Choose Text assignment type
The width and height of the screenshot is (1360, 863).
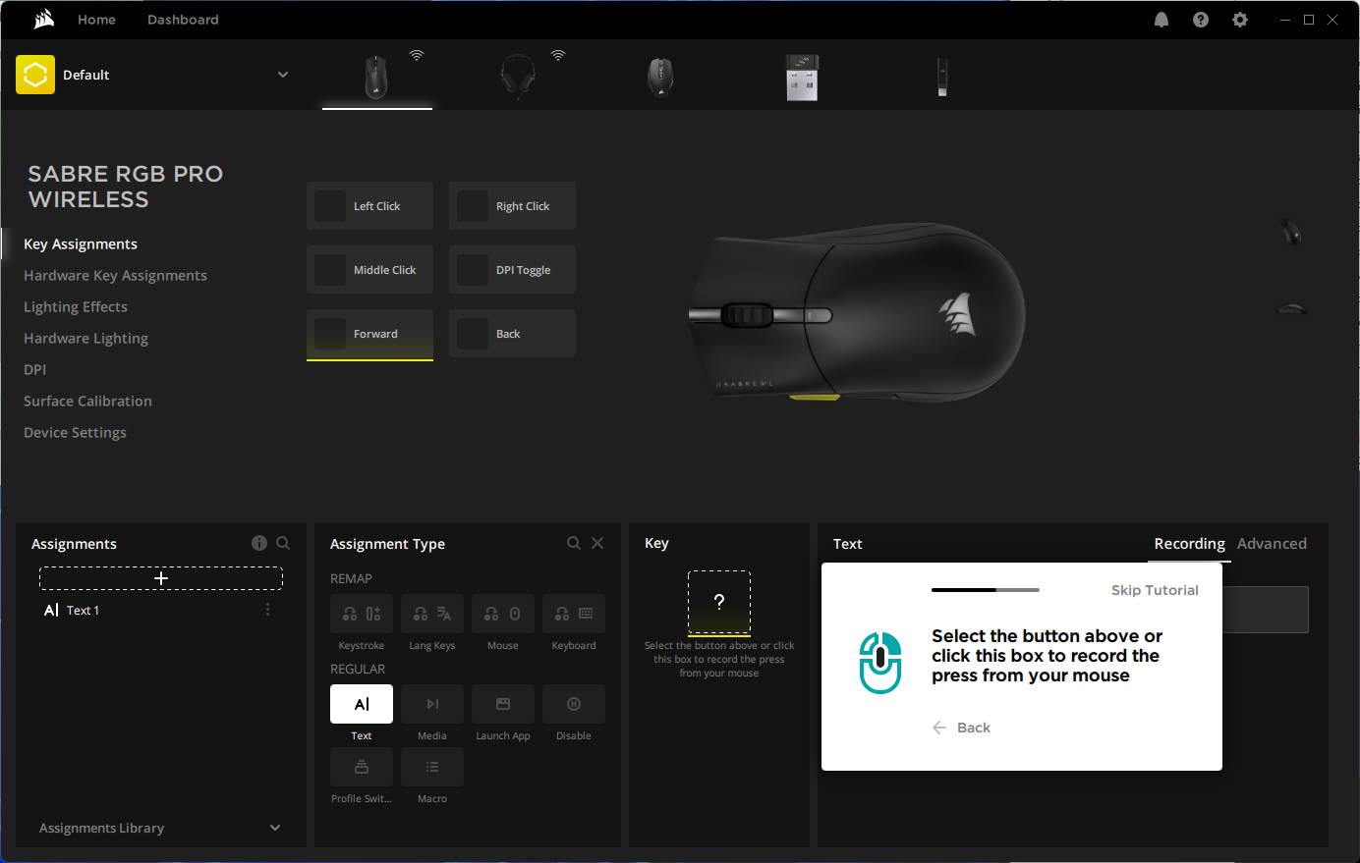coord(362,704)
